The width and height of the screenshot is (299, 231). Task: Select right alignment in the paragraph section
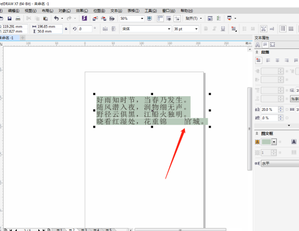286,60
